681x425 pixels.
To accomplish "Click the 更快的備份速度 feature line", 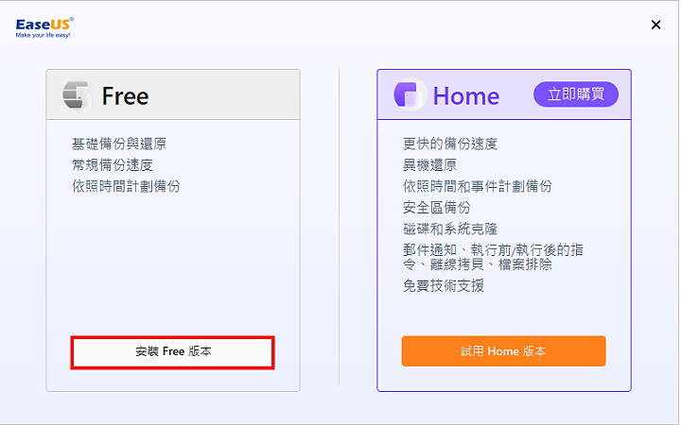I will tap(450, 144).
